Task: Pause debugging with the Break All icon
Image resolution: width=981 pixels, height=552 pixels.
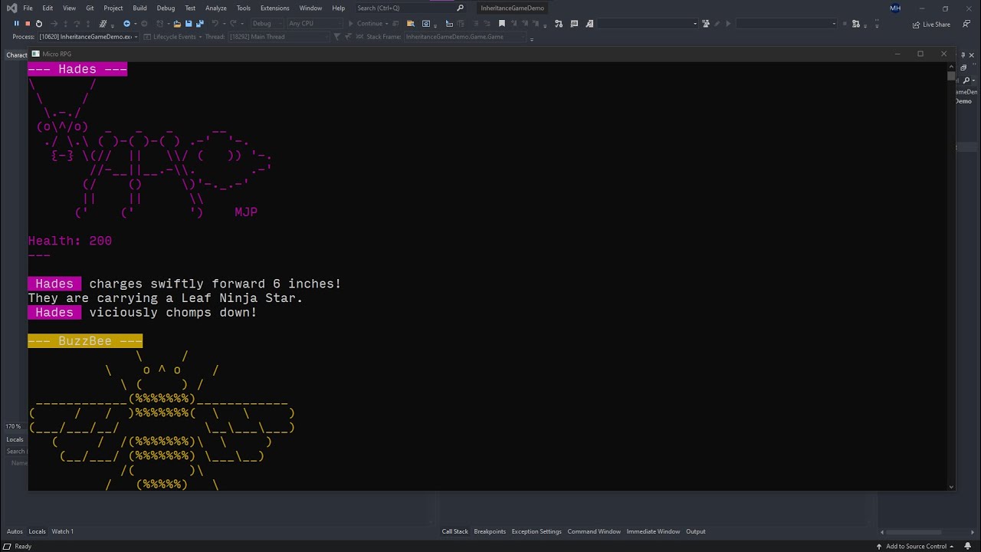Action: (16, 24)
